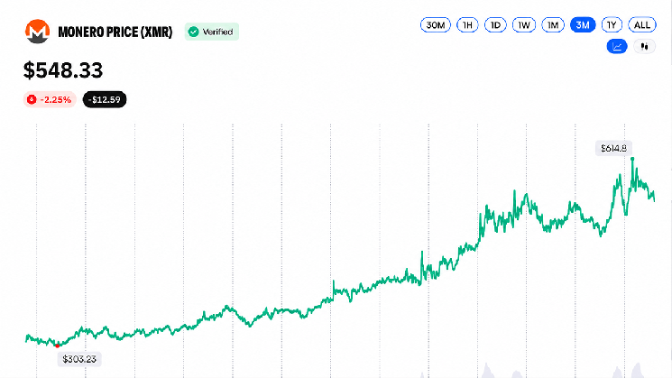Image resolution: width=672 pixels, height=378 pixels.
Task: Select the 3M time range
Action: tap(583, 25)
